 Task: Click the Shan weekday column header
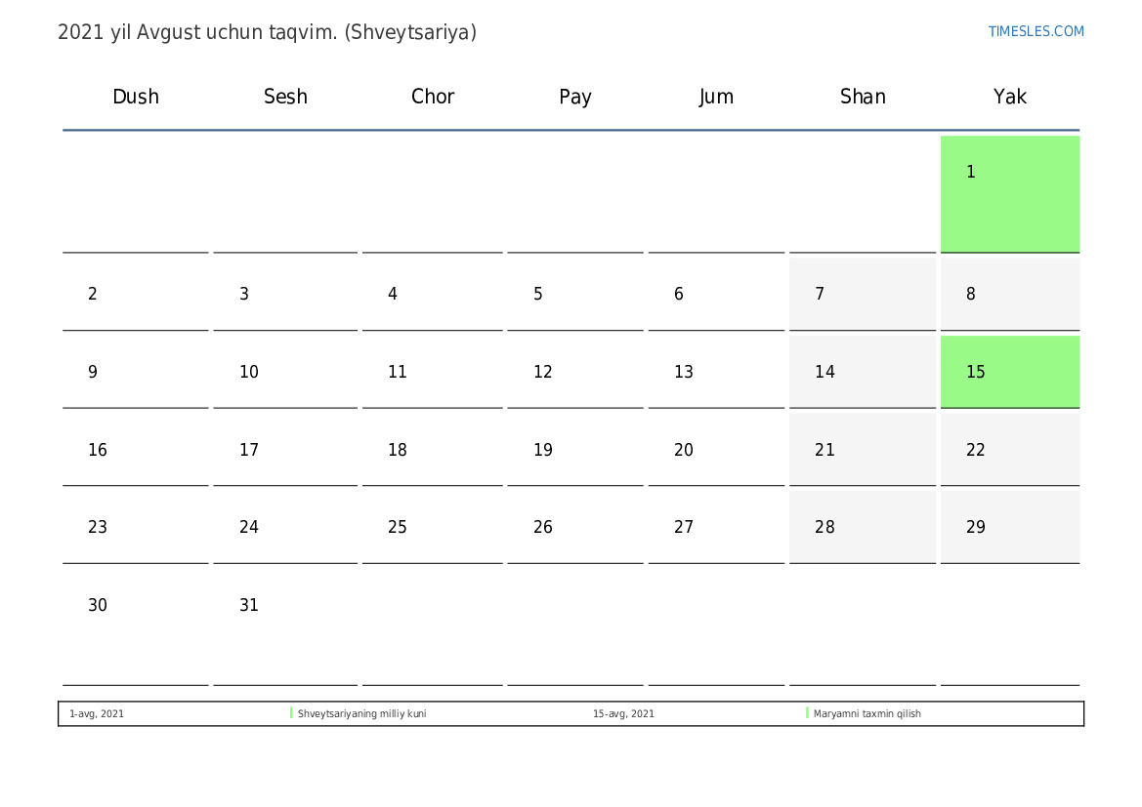tap(863, 97)
